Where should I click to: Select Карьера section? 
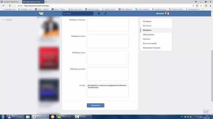coord(156,39)
